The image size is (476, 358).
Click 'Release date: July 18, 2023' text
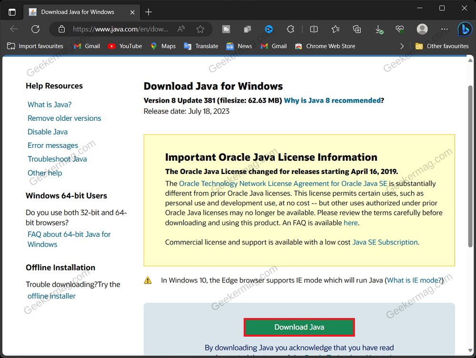pos(187,111)
